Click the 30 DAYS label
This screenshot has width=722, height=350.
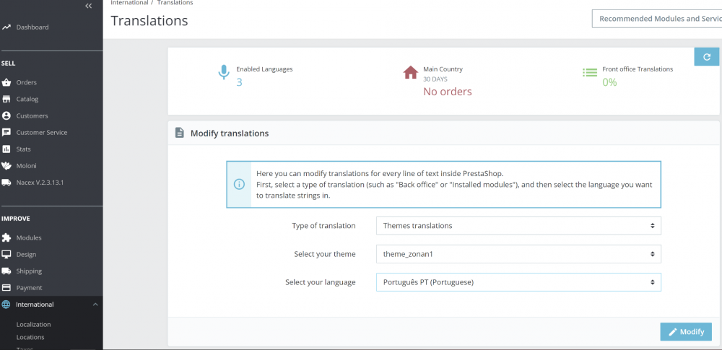coord(434,79)
